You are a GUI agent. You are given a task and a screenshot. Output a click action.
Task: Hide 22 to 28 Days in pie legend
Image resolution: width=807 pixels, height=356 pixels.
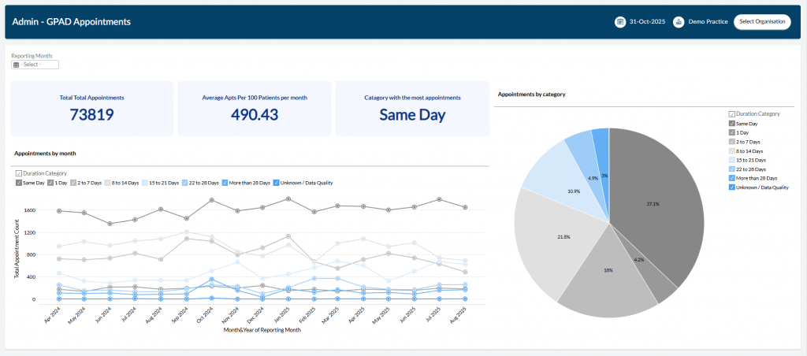(x=733, y=169)
